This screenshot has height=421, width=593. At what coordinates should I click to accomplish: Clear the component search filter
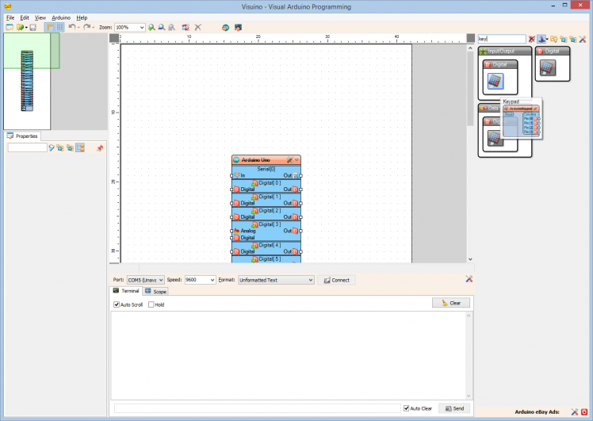532,39
